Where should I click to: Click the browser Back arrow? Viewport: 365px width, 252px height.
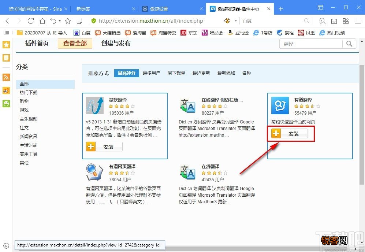coord(7,21)
